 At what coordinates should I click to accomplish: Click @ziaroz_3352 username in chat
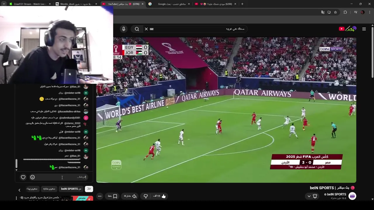(72, 123)
